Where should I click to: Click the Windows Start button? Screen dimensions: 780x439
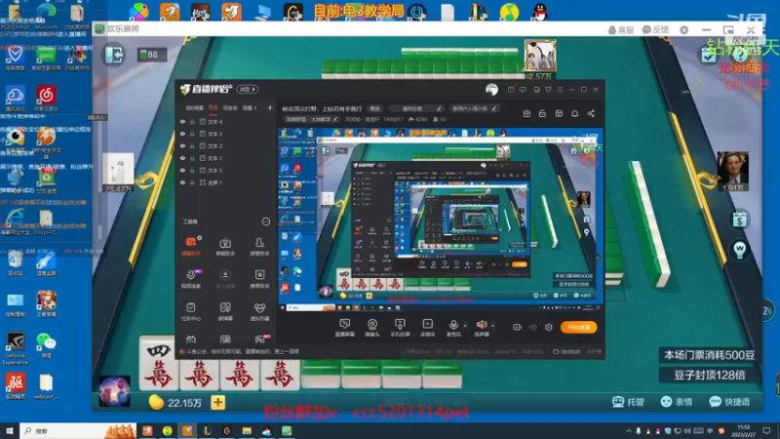[x=9, y=430]
